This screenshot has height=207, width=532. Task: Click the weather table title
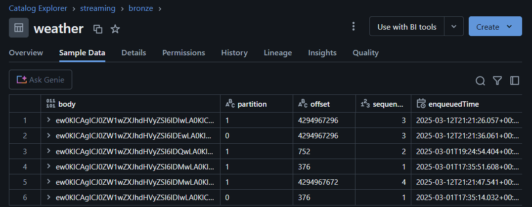click(x=58, y=29)
